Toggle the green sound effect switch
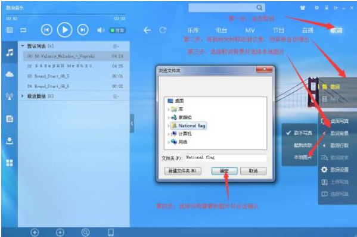Screen dimensions: 357x237 [117, 30]
